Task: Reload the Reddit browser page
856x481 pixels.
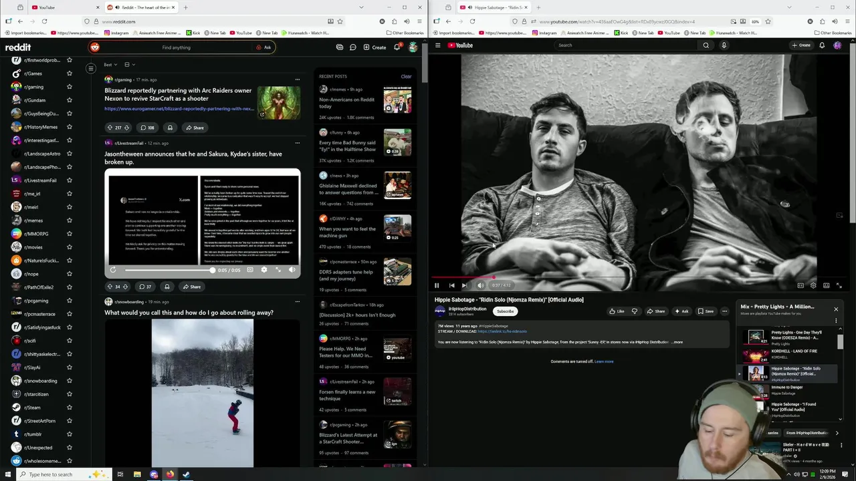Action: click(44, 21)
